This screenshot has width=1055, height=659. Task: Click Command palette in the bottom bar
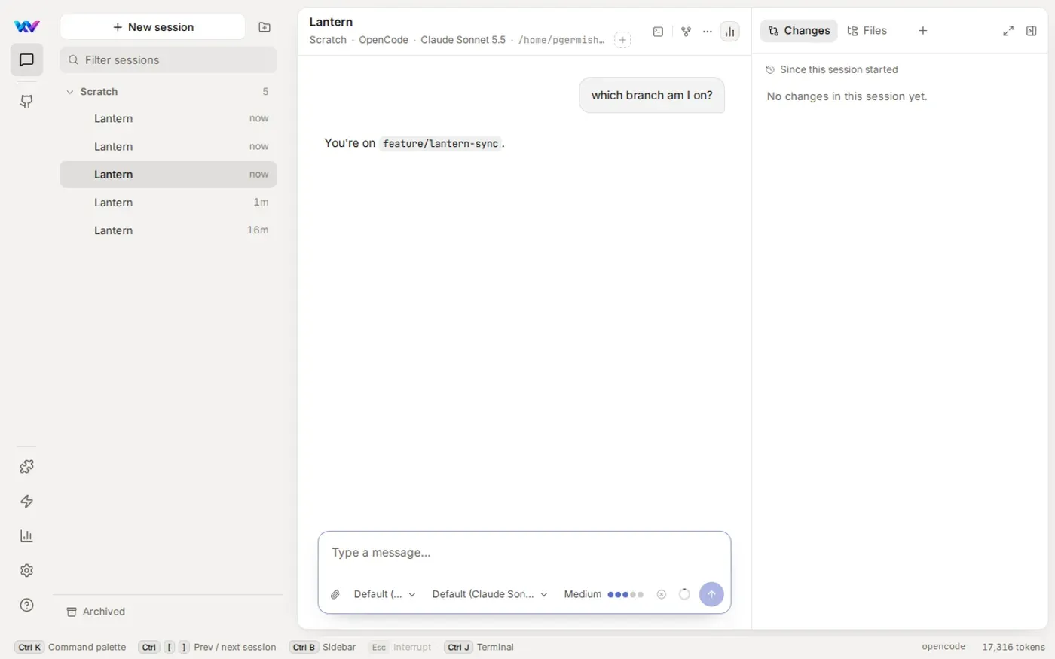pos(71,648)
